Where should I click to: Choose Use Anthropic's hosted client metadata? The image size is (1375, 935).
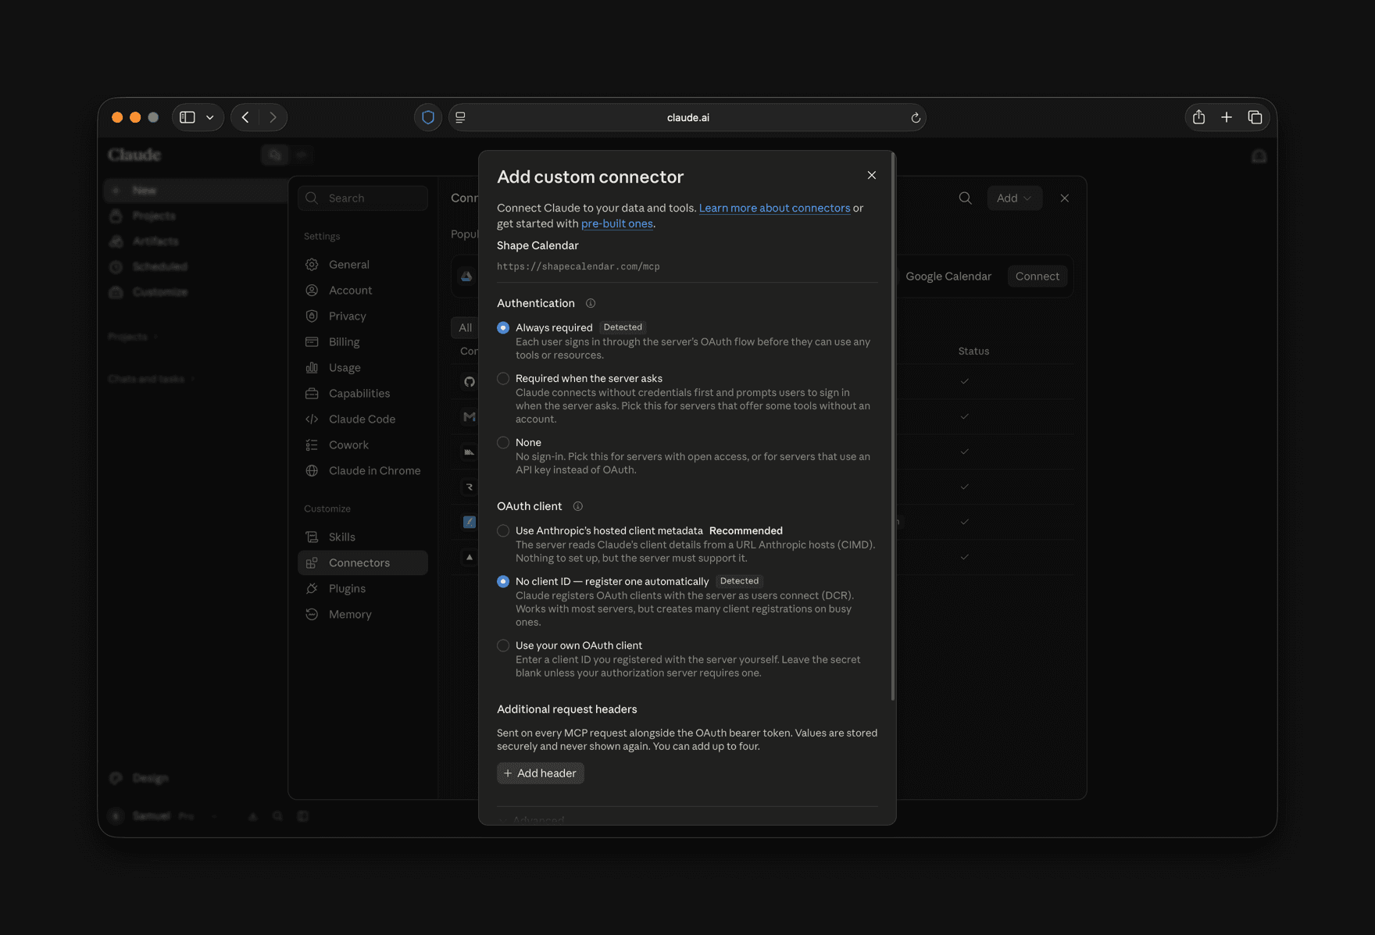503,530
